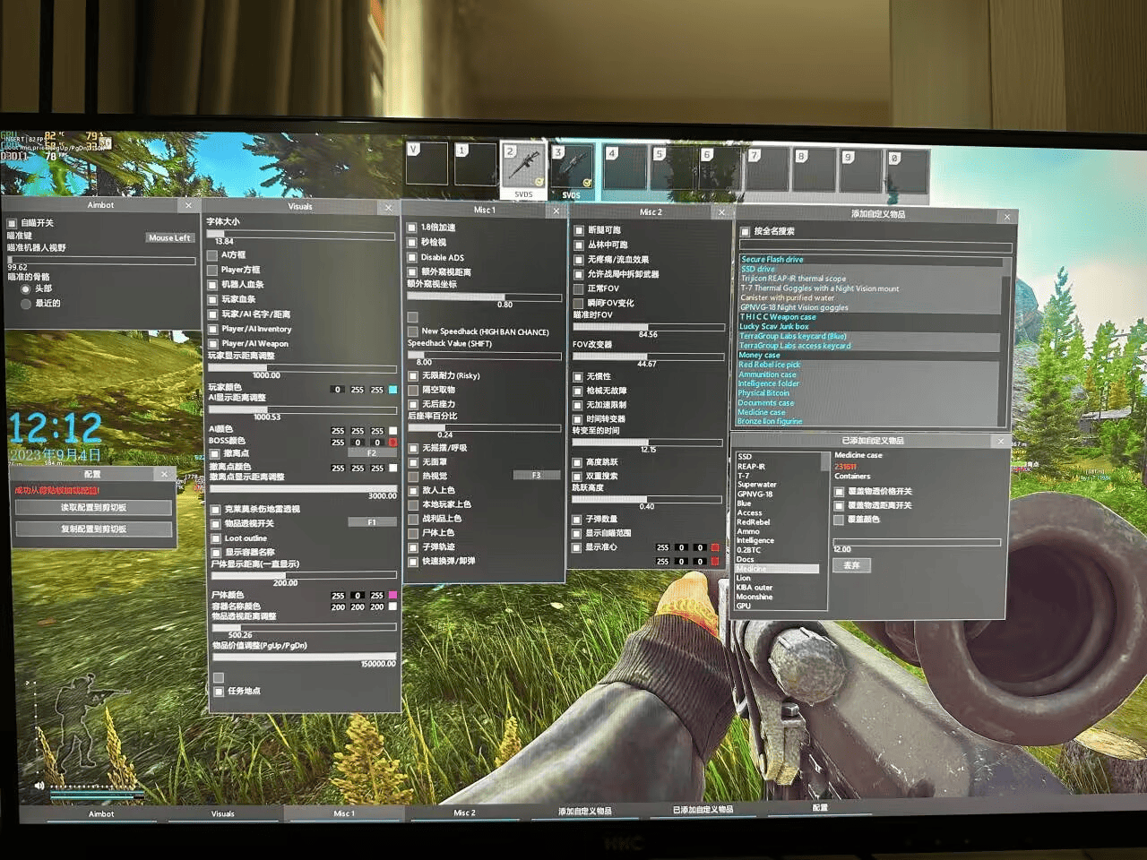The image size is (1147, 860).
Task: Close the Visuals panel
Action: click(388, 207)
